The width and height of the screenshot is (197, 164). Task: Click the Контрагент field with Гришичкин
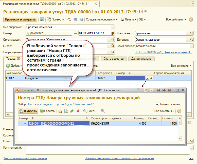160,33
